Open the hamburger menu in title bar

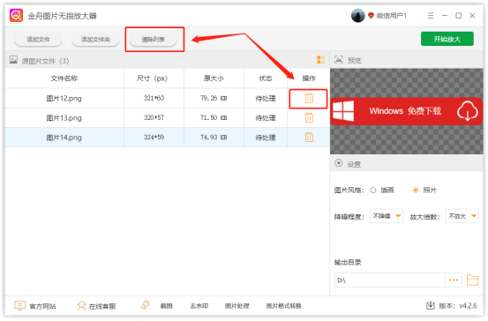[431, 16]
